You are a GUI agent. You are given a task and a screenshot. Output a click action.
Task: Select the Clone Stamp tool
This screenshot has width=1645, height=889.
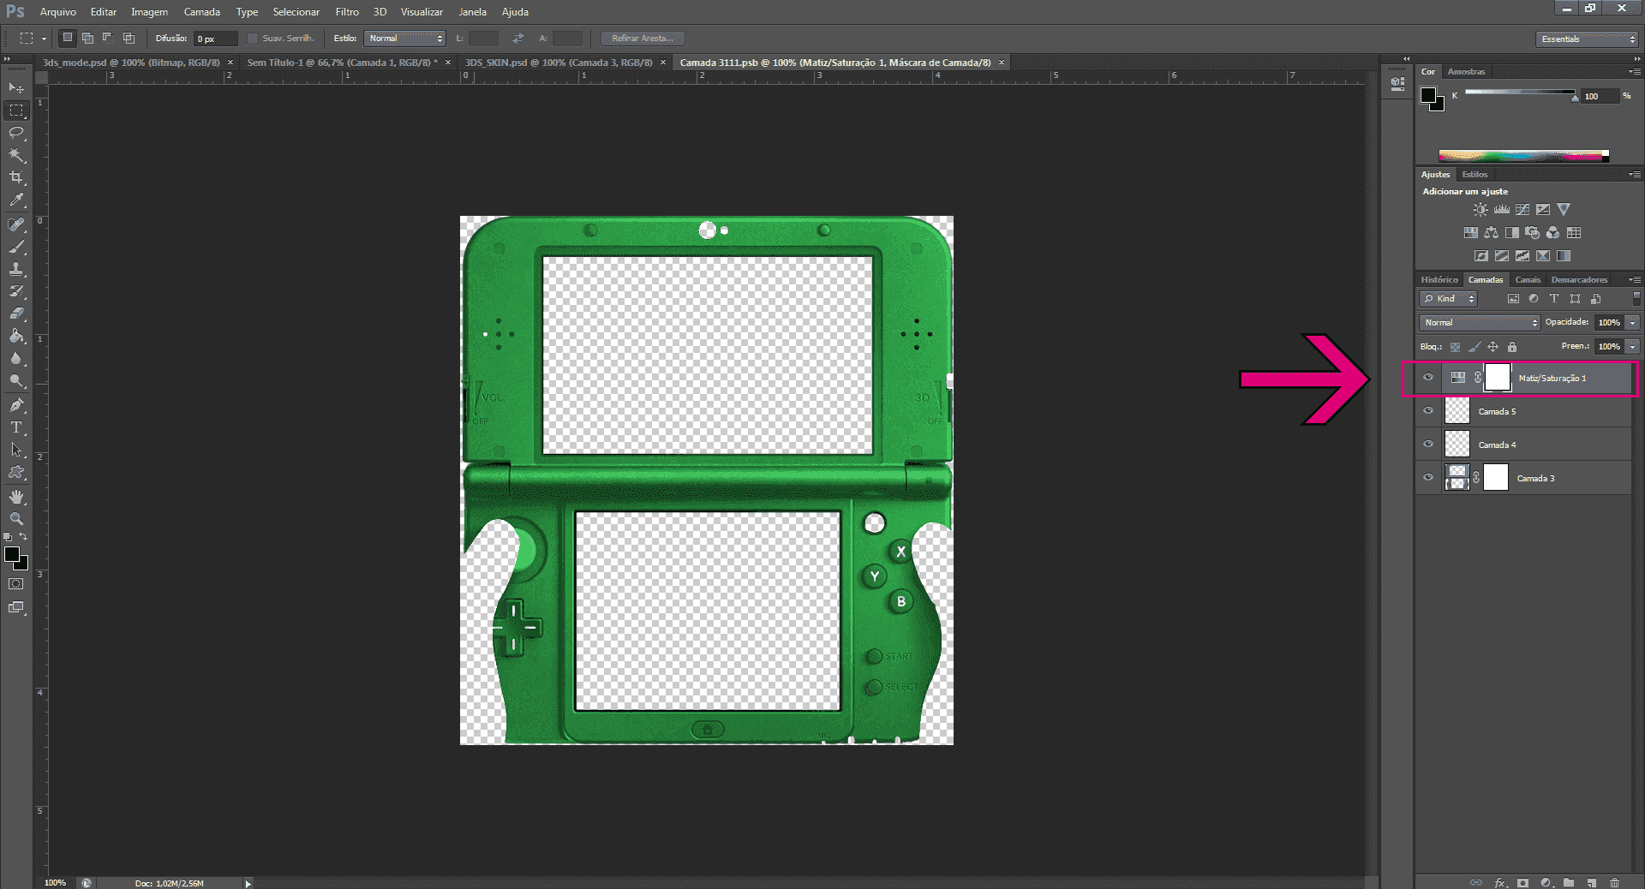pyautogui.click(x=16, y=269)
